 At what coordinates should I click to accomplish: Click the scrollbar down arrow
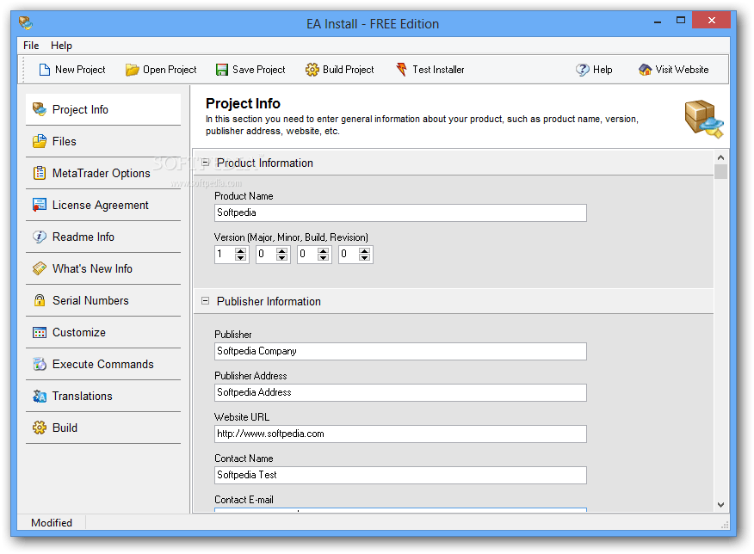pos(720,504)
